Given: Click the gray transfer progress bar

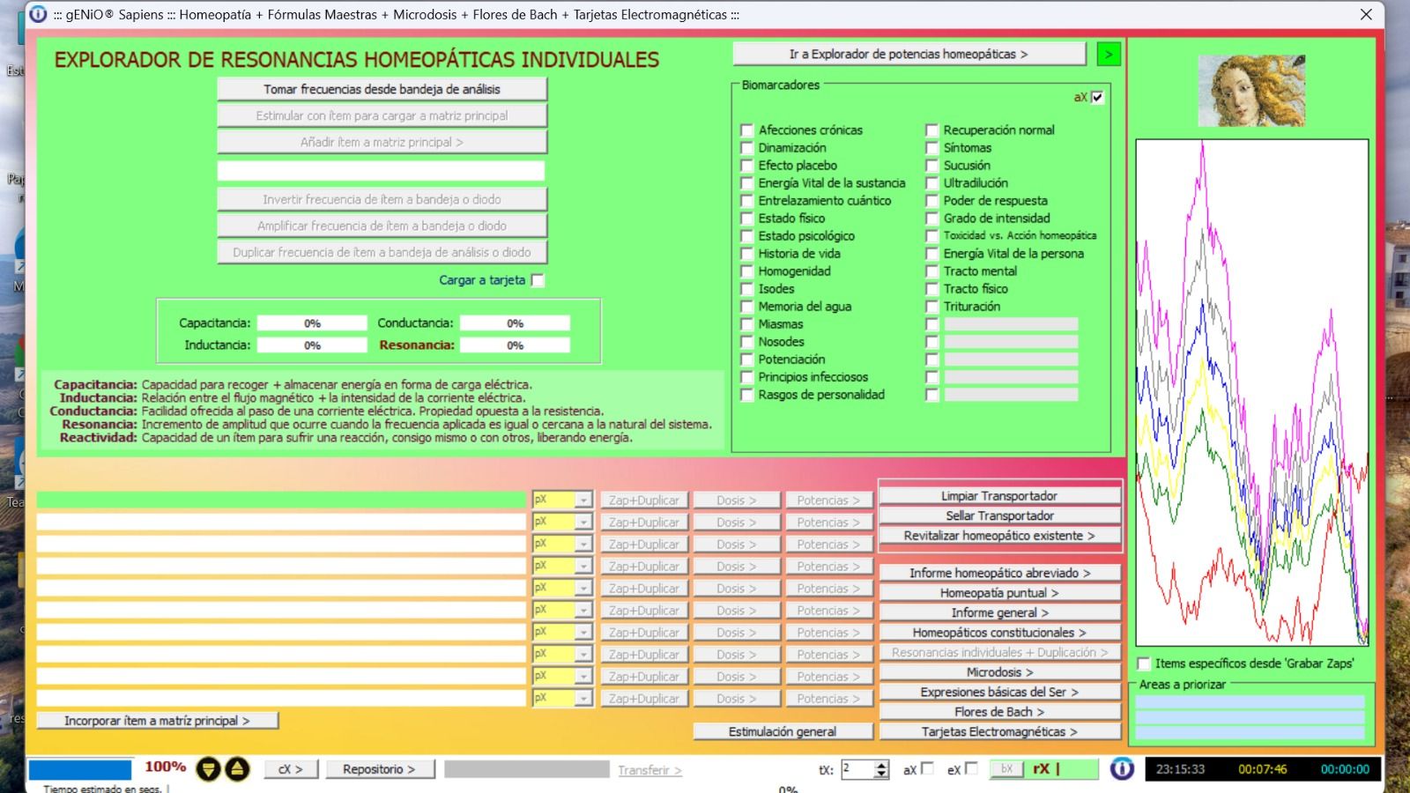Looking at the screenshot, I should pos(527,769).
